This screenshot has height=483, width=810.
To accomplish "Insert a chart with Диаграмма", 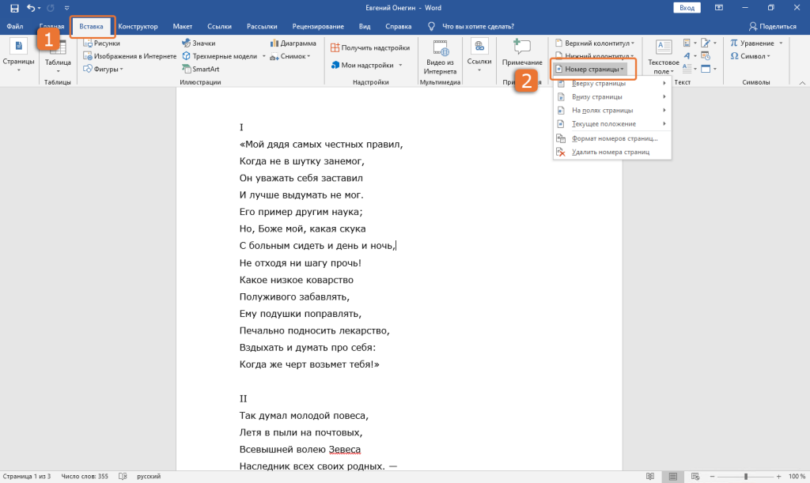I will tap(293, 43).
